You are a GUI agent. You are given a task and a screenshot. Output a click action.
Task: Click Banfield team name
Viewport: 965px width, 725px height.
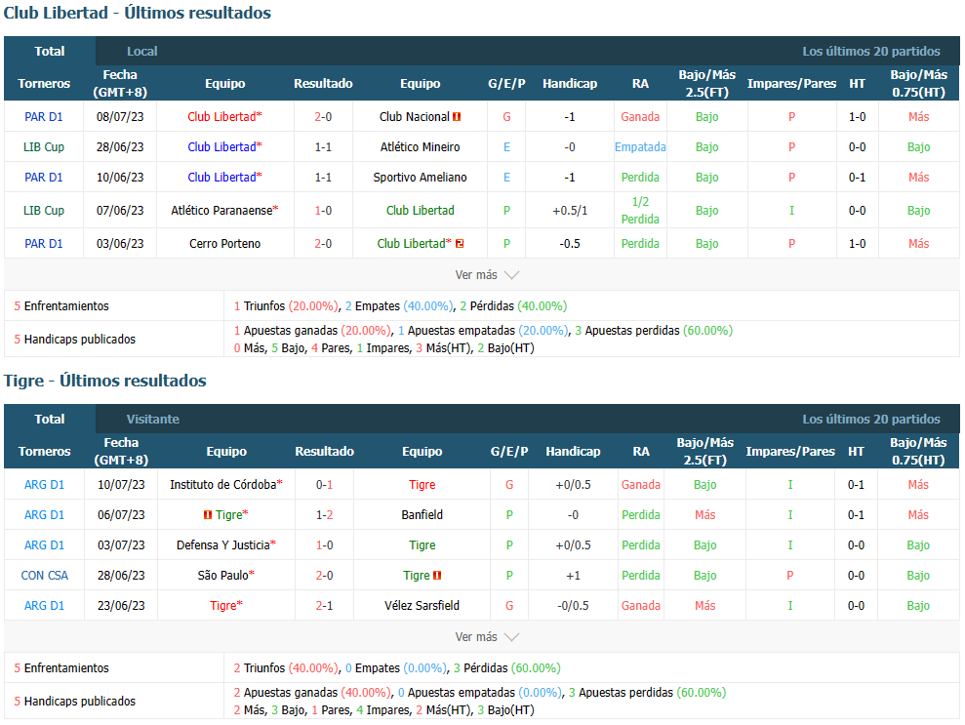422,515
